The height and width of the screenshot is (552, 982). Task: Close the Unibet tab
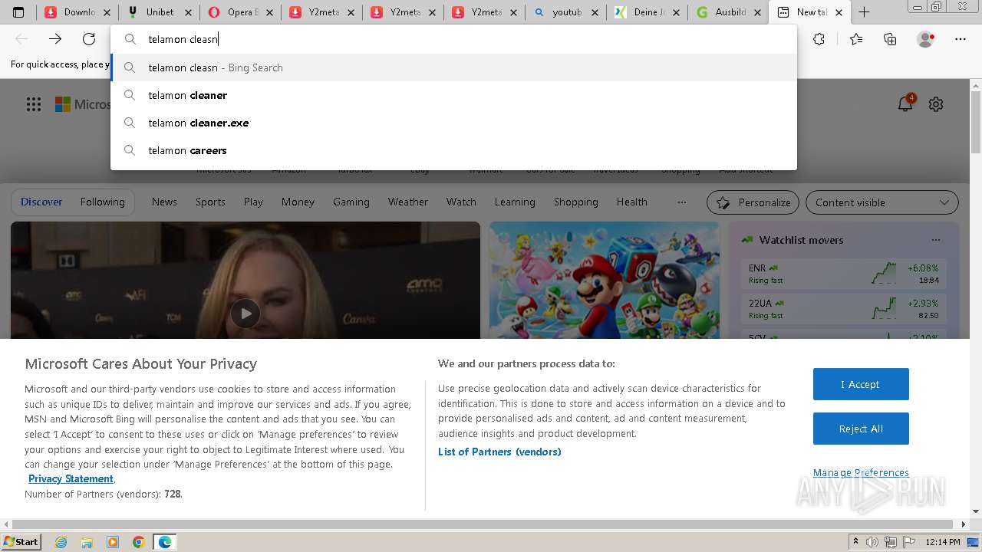click(x=188, y=12)
